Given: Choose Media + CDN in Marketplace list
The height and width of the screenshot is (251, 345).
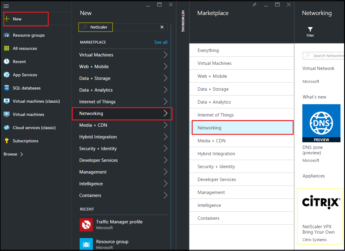Looking at the screenshot, I should coord(242,141).
